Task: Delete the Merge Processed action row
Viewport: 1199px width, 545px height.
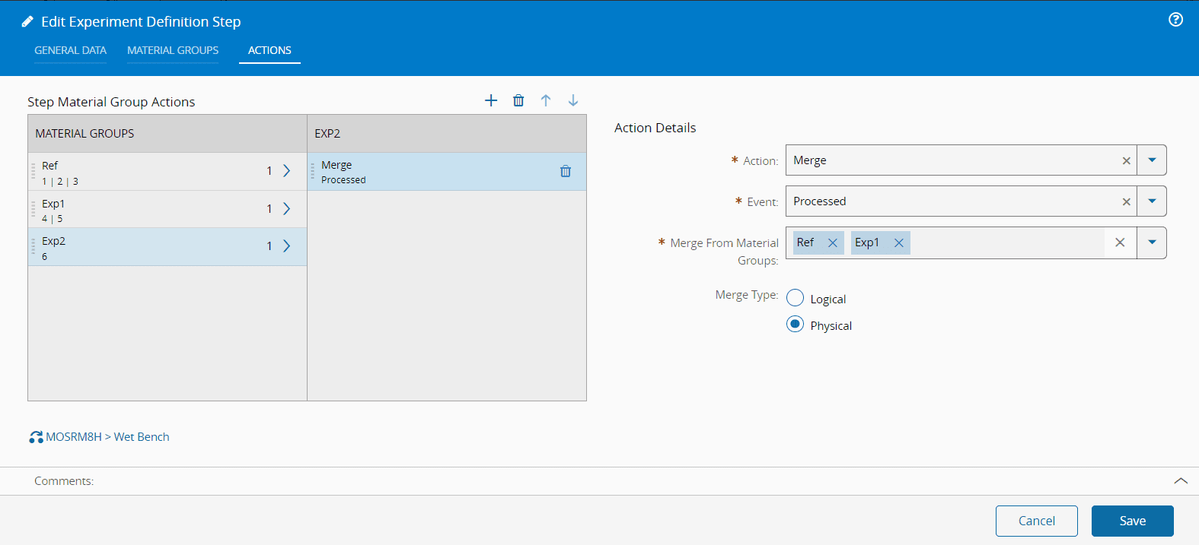Action: (x=566, y=171)
